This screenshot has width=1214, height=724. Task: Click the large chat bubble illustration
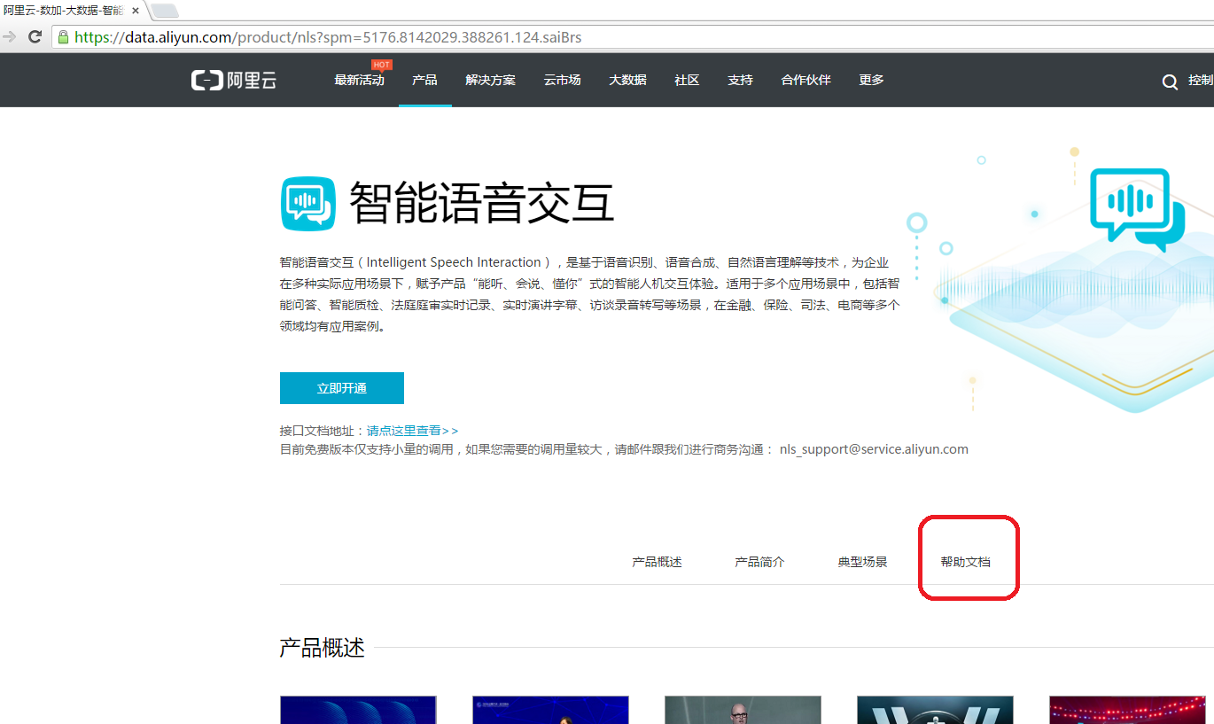[x=1137, y=209]
